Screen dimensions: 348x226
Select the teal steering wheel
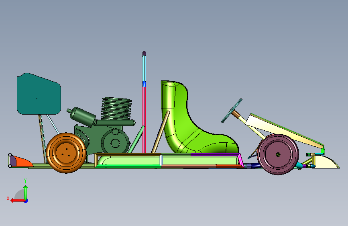[232, 111]
